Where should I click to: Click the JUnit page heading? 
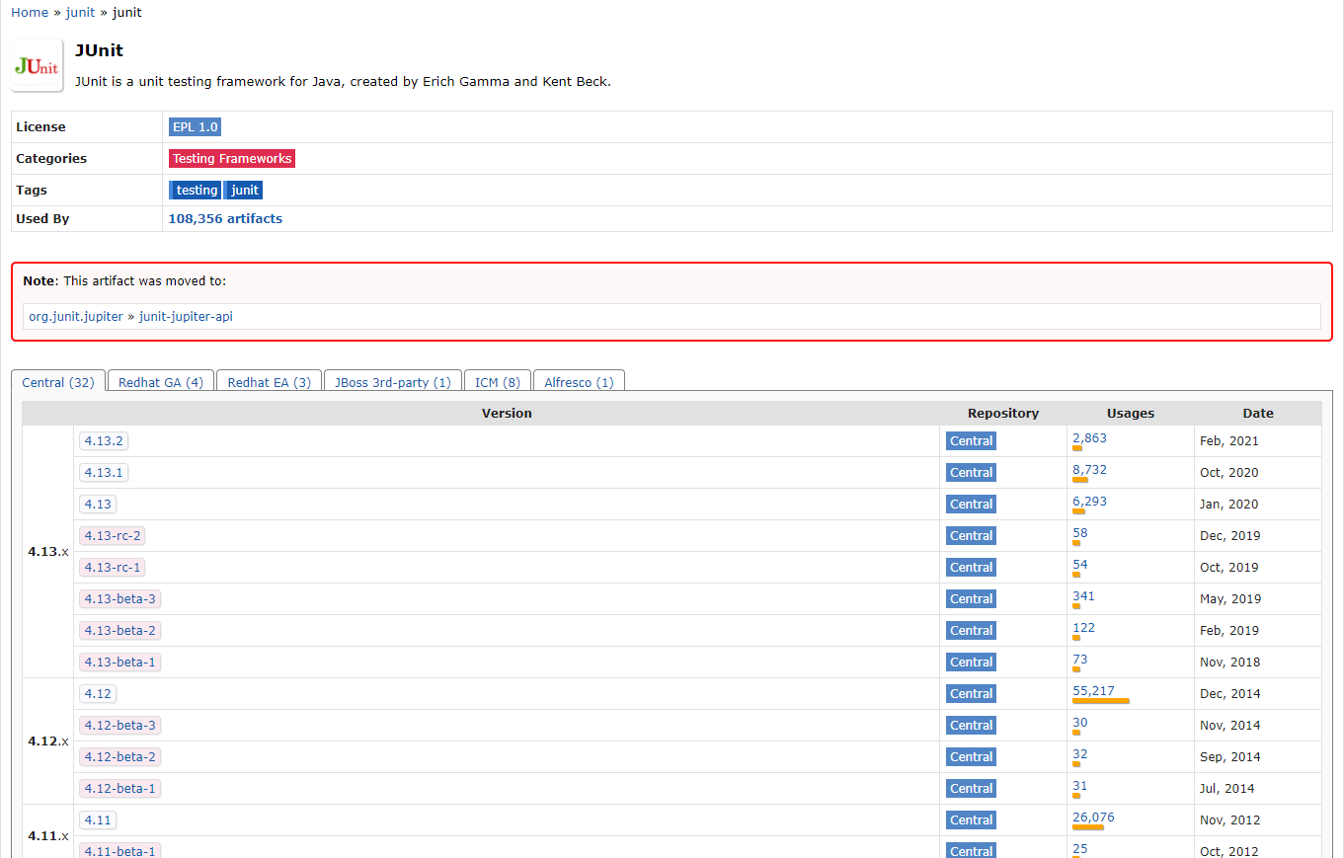99,50
